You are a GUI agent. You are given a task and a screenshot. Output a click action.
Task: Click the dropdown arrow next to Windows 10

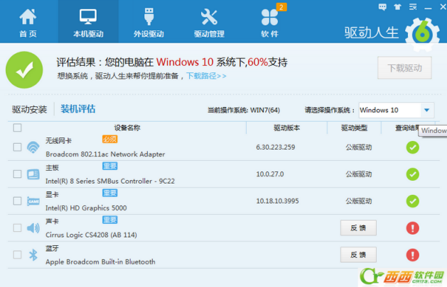[x=427, y=111]
